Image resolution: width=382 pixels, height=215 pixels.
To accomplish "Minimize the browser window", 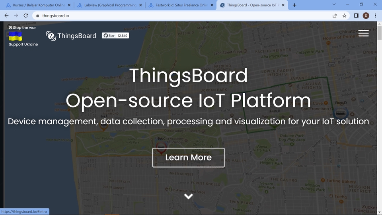I will [x=348, y=4].
